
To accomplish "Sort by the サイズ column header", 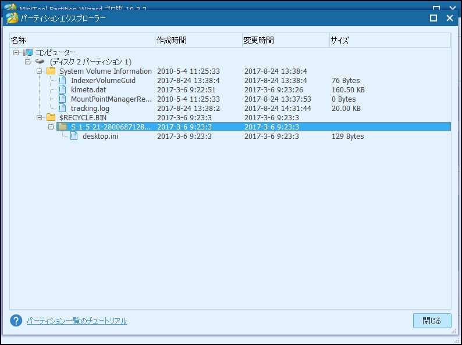I will [x=390, y=40].
